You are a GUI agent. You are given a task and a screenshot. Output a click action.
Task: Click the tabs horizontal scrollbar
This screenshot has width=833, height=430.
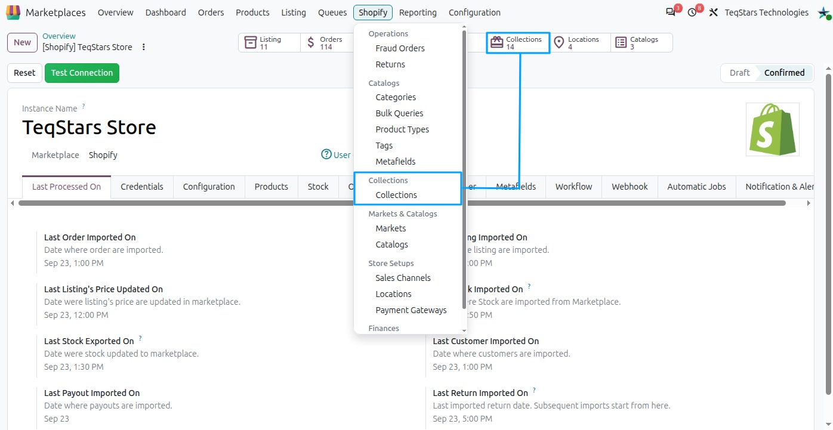(402, 203)
